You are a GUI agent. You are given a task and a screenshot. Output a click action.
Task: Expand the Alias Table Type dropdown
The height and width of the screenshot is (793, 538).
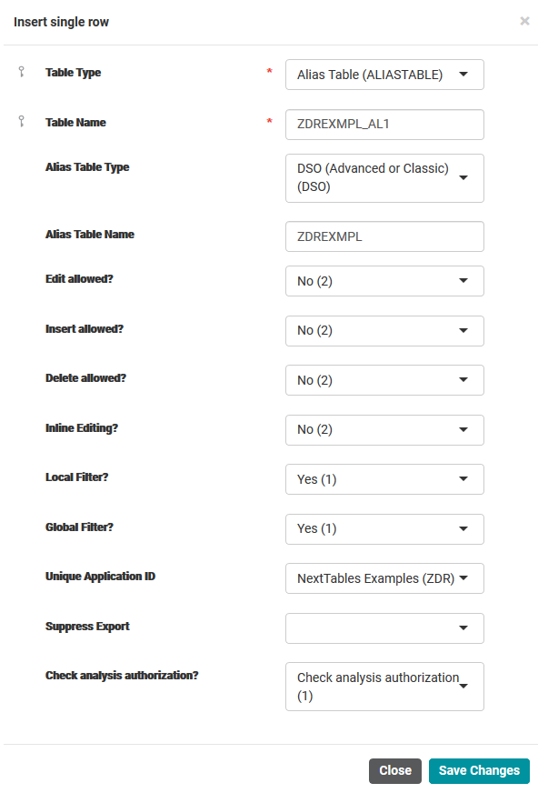(384, 178)
